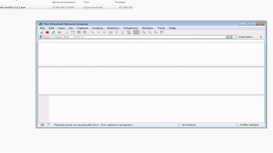Viewport: 273px width, 153px height.
Task: Click Profile: Default in status bar
Action: [x=249, y=125]
